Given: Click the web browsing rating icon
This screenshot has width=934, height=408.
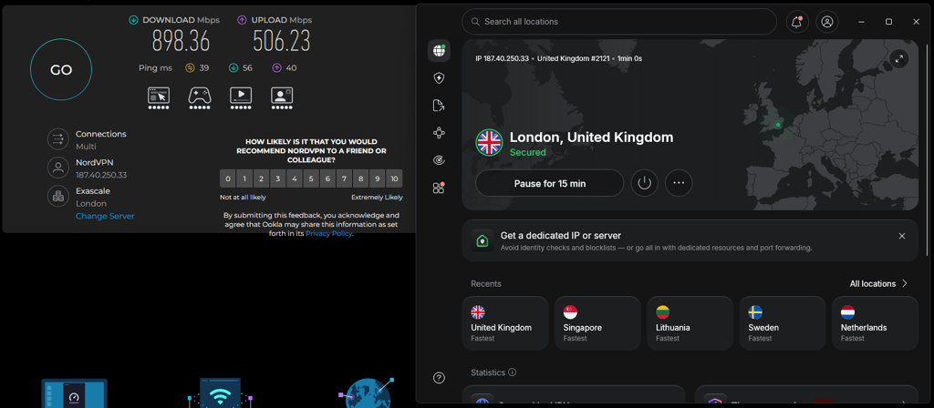Looking at the screenshot, I should (x=159, y=98).
